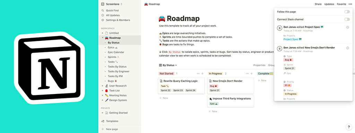355x133 pixels.
Task: Toggle the Follow this page switch
Action: [x=347, y=12]
